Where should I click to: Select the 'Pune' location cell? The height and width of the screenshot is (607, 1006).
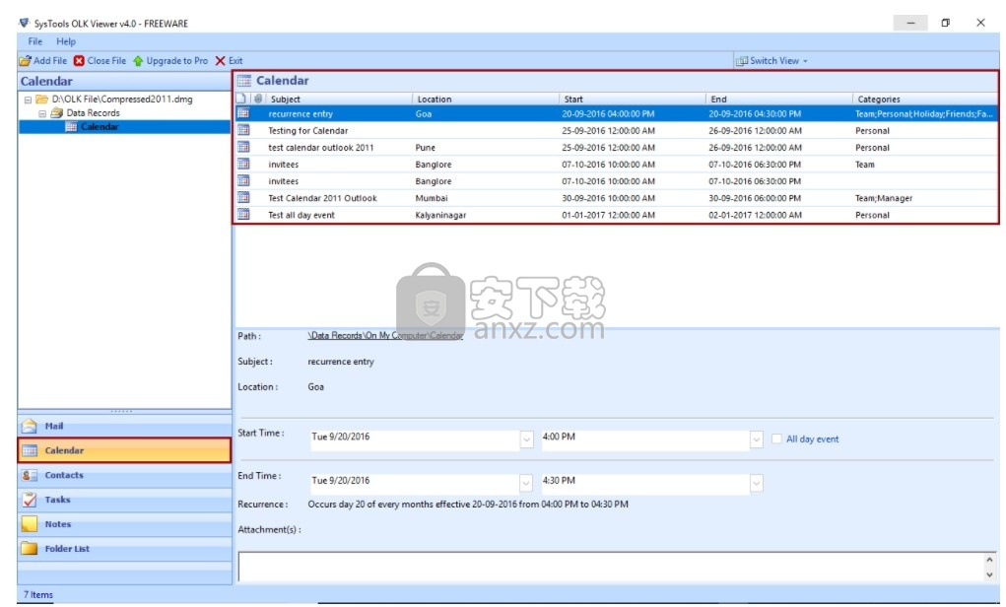click(x=426, y=148)
